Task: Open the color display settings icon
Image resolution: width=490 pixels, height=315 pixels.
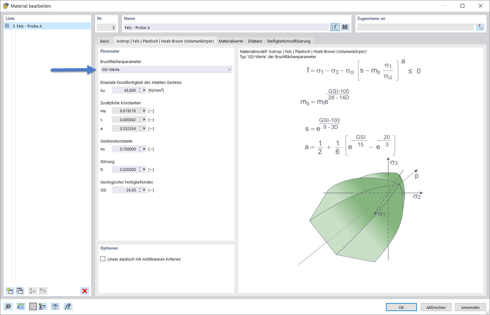Action: [42, 306]
